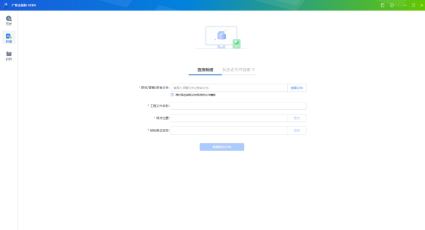This screenshot has height=230, width=425.
Task: Click the computer illustration above the tabs
Action: click(221, 37)
